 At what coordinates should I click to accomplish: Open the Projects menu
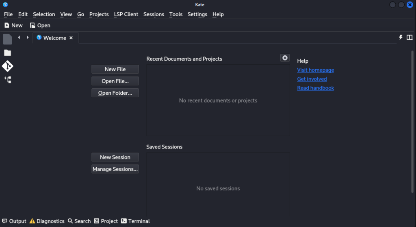99,14
